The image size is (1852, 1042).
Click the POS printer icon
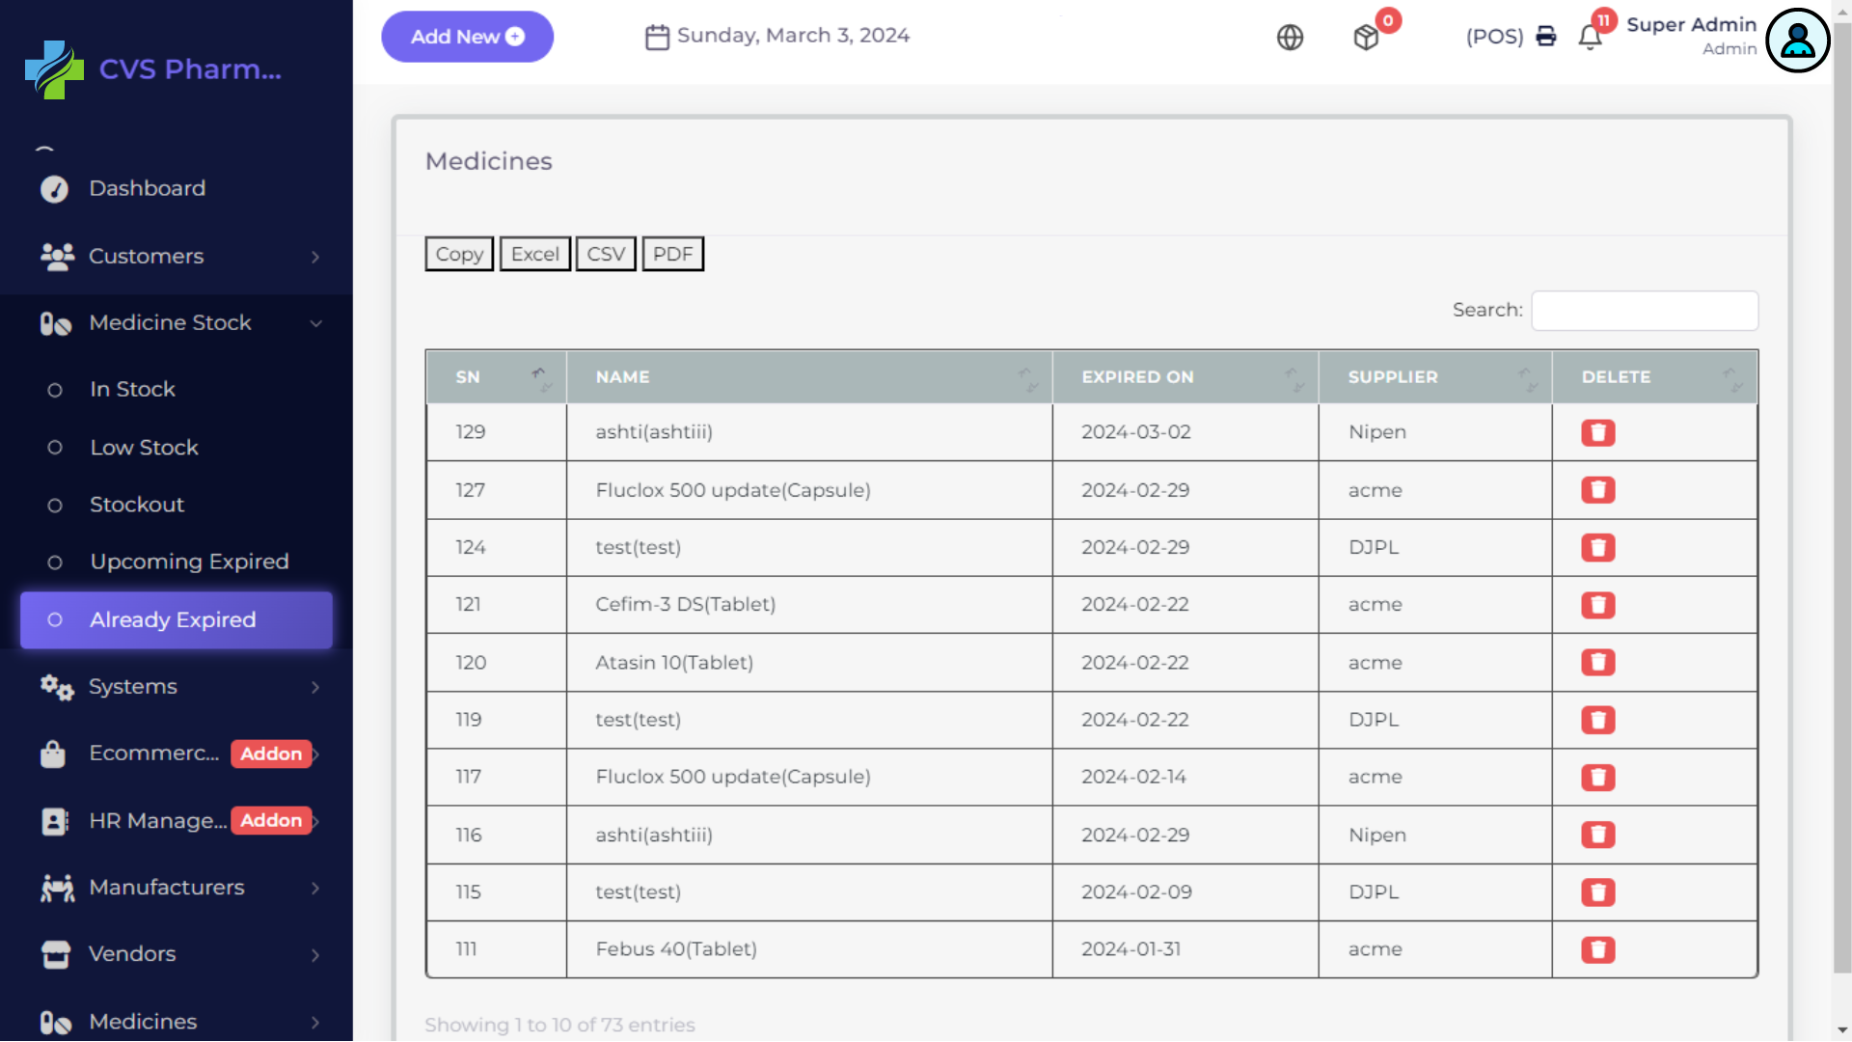click(x=1545, y=37)
